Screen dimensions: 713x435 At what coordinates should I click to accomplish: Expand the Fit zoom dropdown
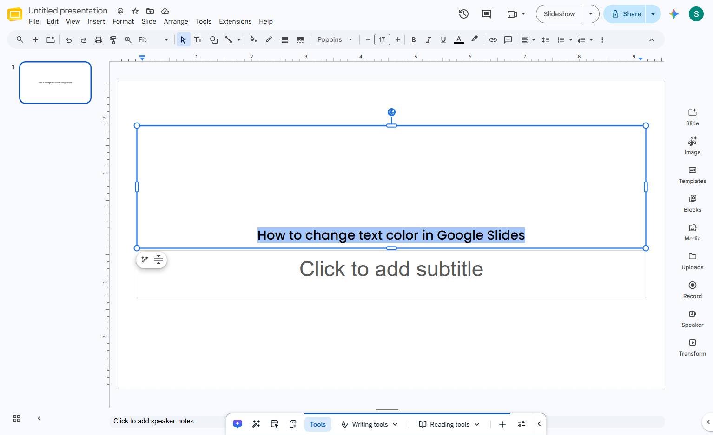tap(153, 40)
